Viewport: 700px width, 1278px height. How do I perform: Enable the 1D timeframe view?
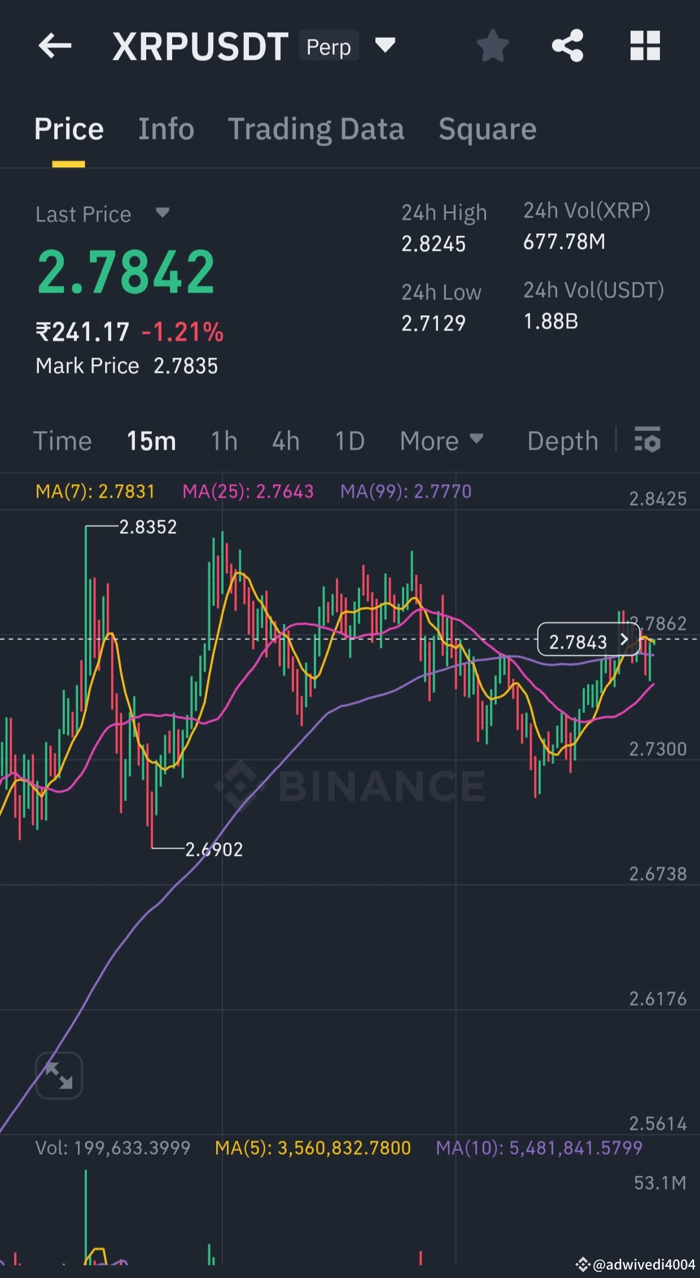[349, 441]
